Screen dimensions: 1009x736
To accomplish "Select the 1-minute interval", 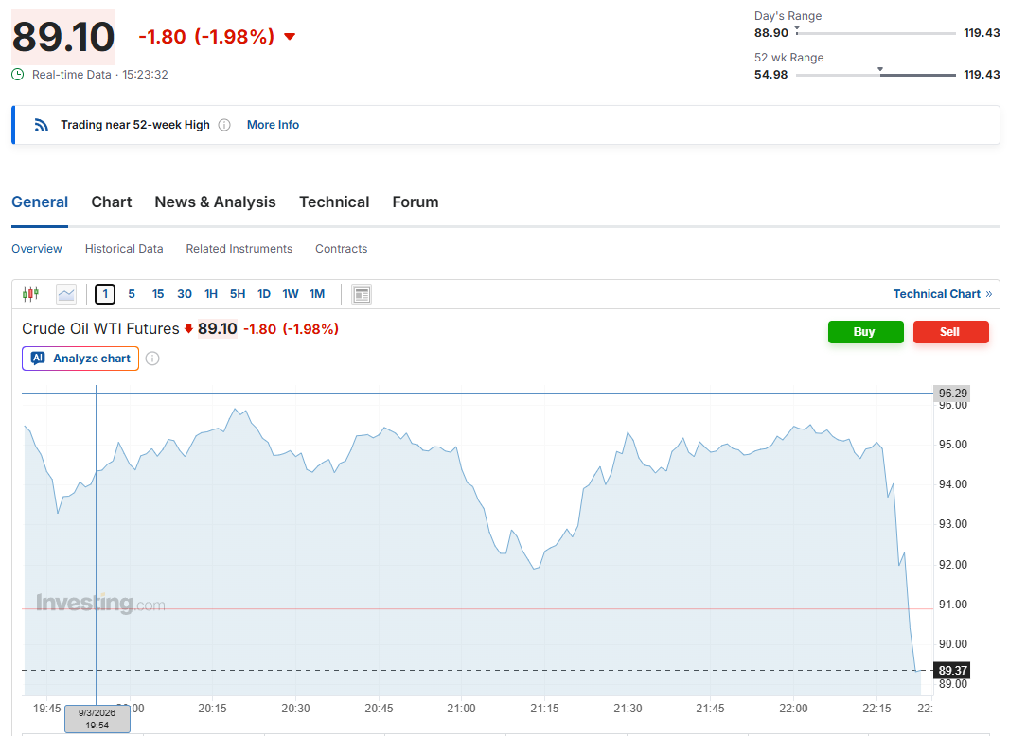I will (105, 294).
